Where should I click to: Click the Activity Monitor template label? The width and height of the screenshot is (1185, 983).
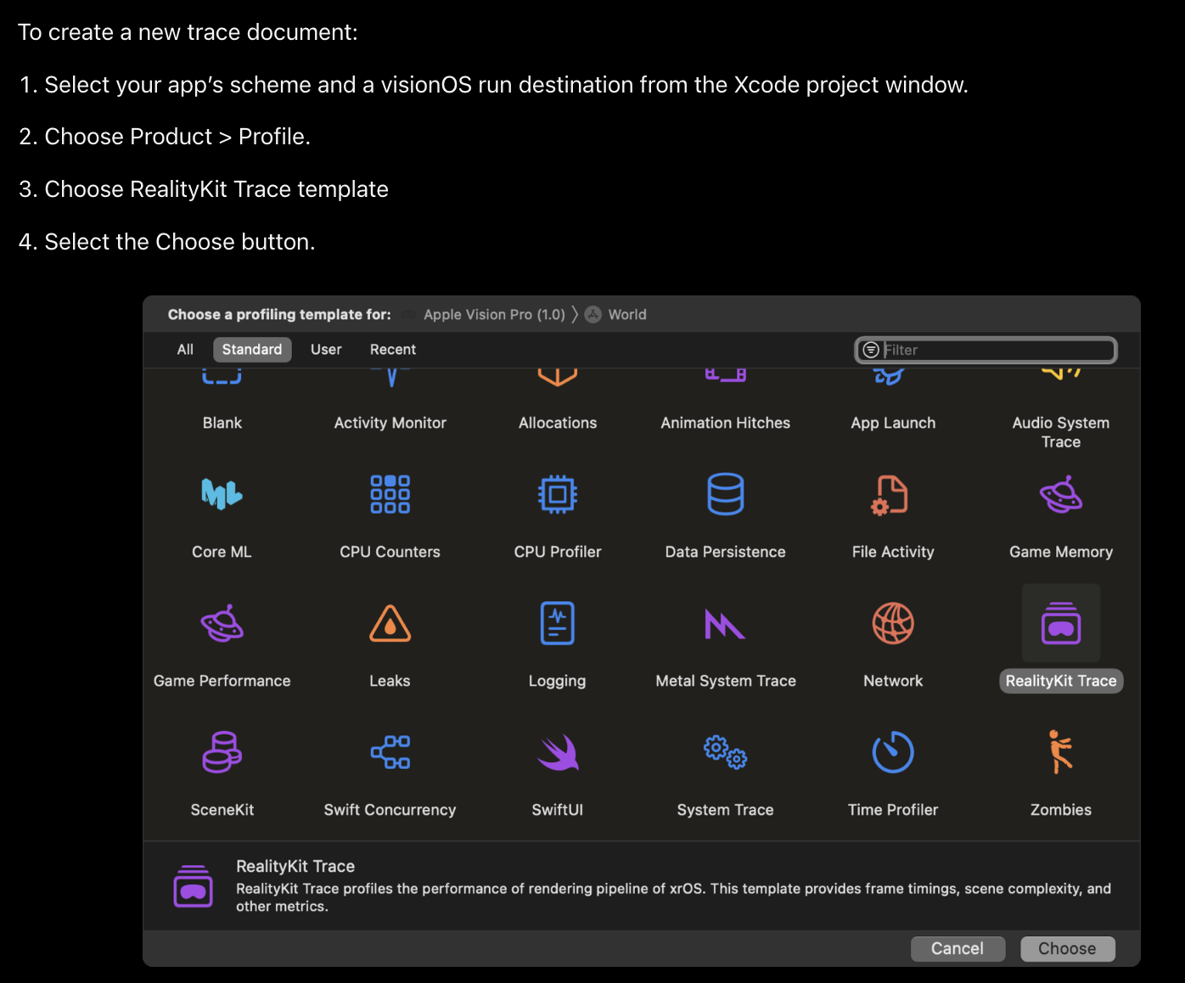(x=390, y=423)
